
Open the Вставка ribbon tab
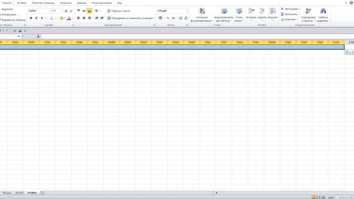click(22, 3)
